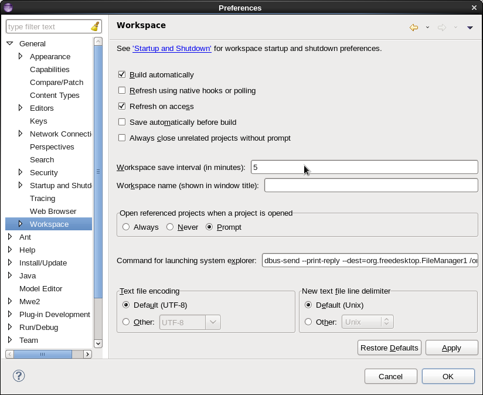Open the Keys preference page
The height and width of the screenshot is (395, 483).
pyautogui.click(x=39, y=121)
